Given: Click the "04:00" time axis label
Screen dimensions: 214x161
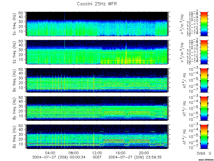Looking at the screenshot, I should pos(50,153).
